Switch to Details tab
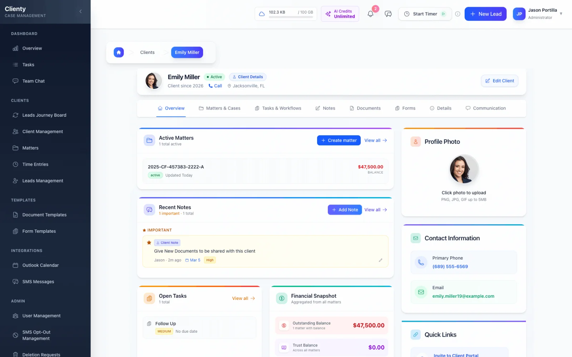 pos(440,108)
